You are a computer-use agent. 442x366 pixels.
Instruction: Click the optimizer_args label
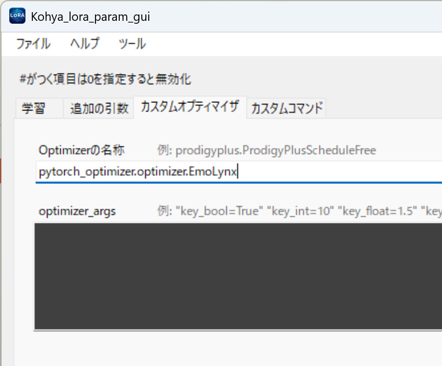pyautogui.click(x=77, y=211)
